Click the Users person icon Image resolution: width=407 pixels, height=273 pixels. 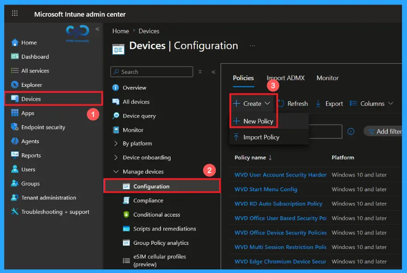point(15,169)
